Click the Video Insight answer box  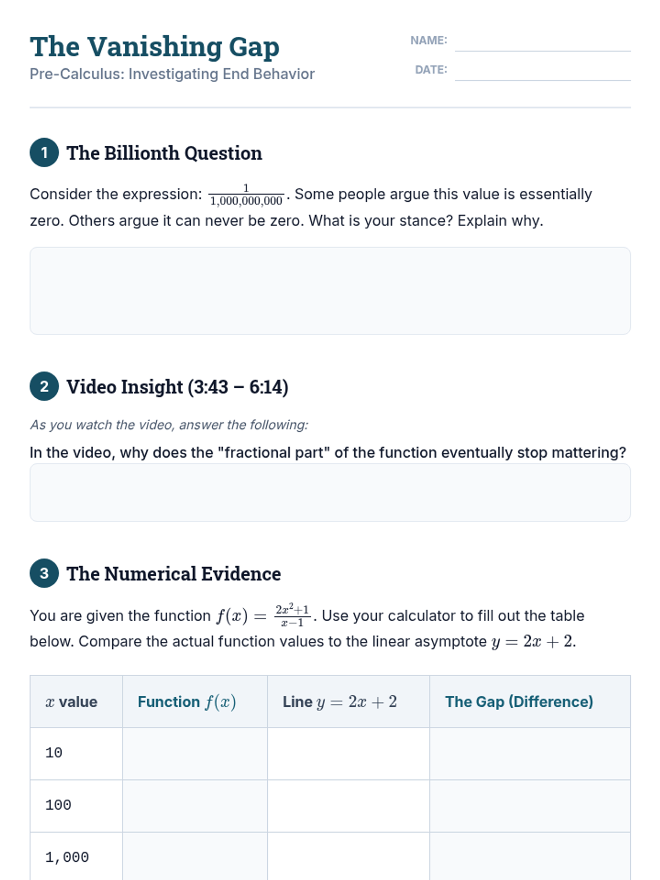tap(330, 492)
